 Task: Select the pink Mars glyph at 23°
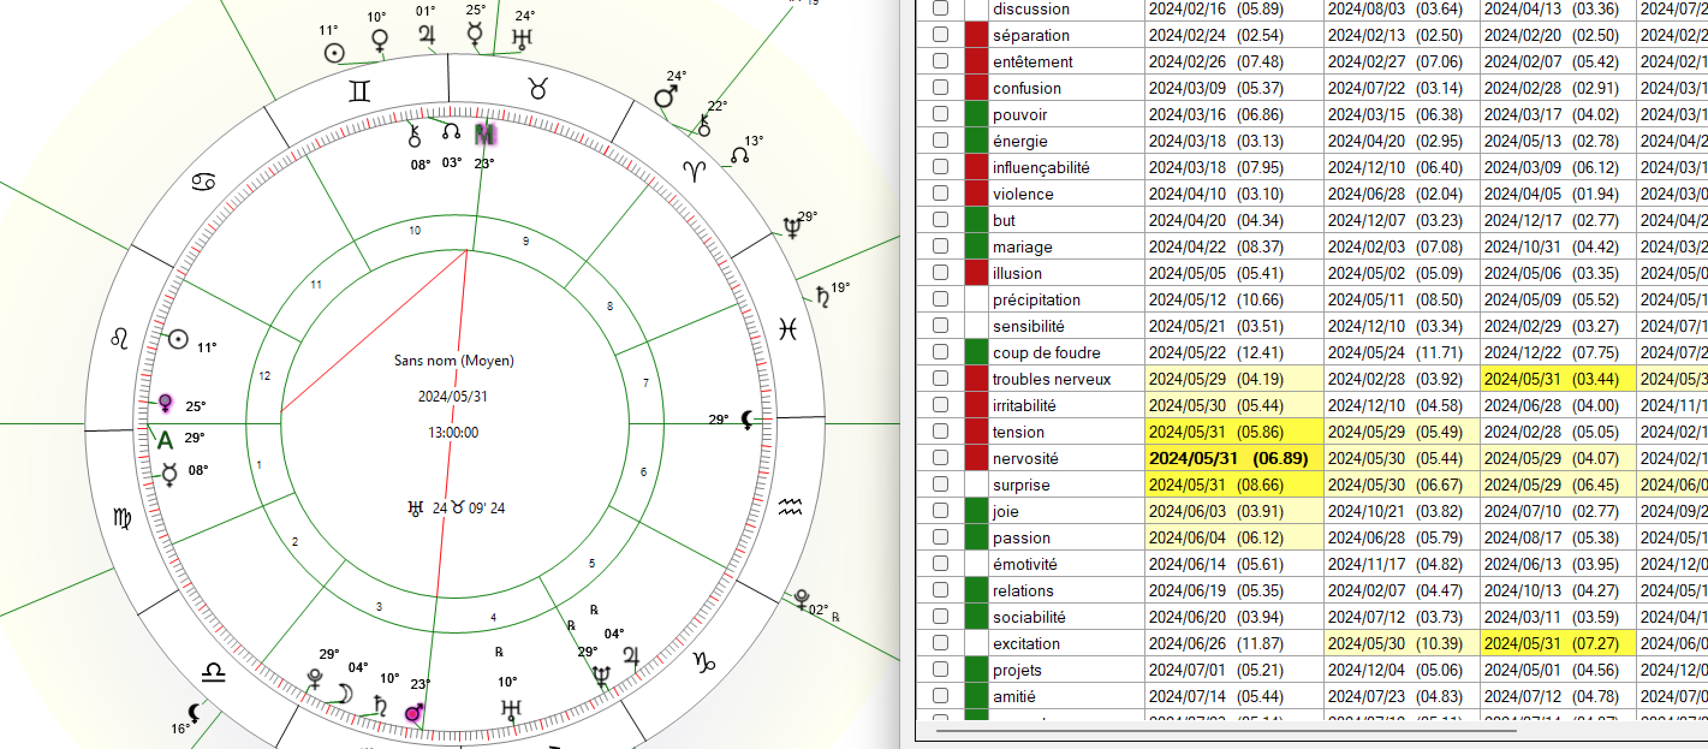415,713
